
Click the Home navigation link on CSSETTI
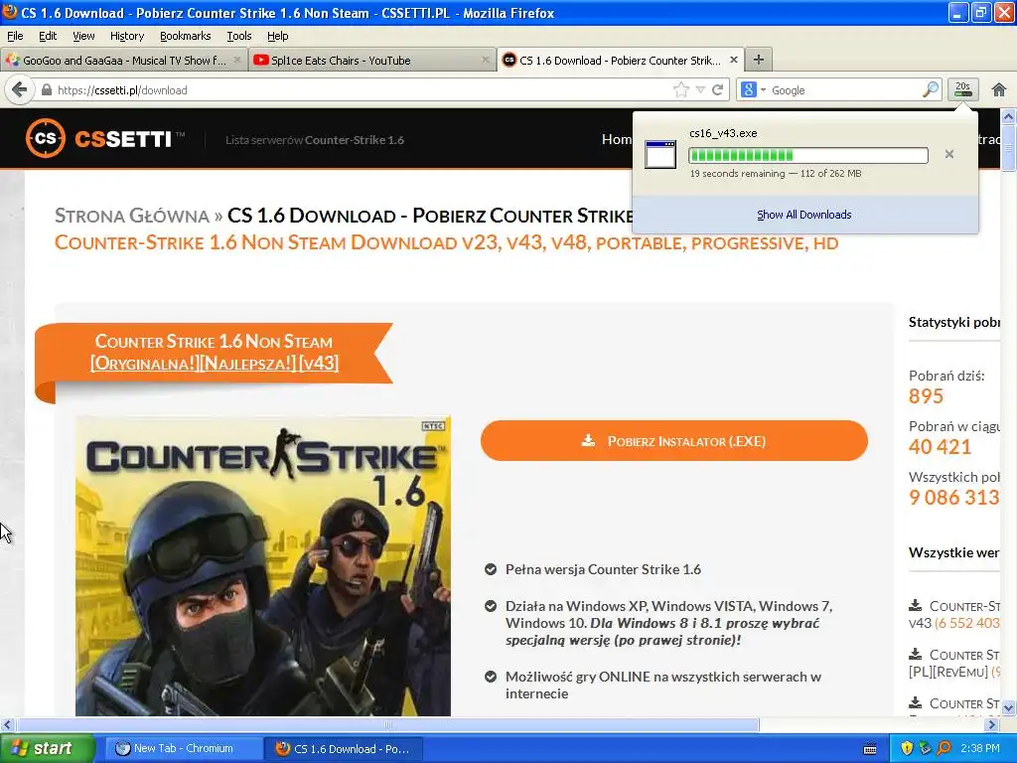617,139
